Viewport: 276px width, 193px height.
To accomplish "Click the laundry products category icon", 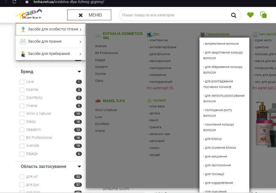I will click(x=23, y=42).
